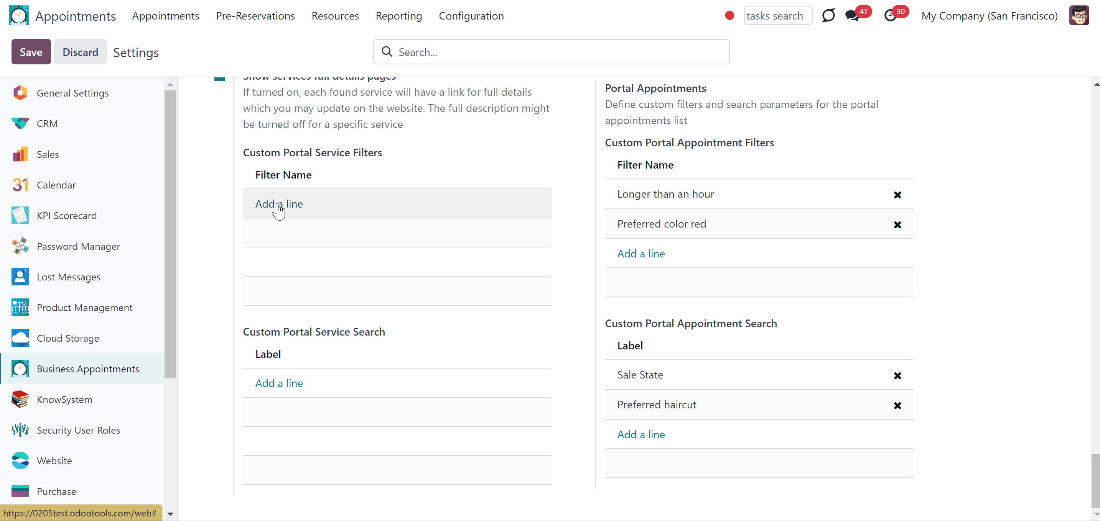1100x521 pixels.
Task: Delete the 'Sale State' search row
Action: (897, 375)
